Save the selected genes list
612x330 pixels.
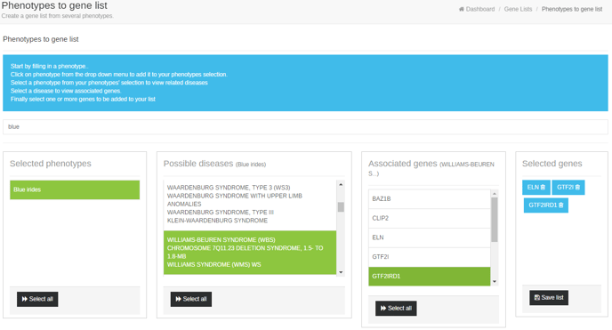click(x=549, y=298)
